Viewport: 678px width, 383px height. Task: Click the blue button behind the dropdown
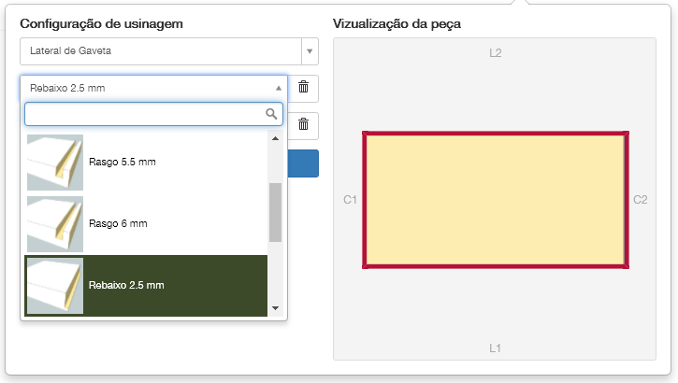point(303,163)
